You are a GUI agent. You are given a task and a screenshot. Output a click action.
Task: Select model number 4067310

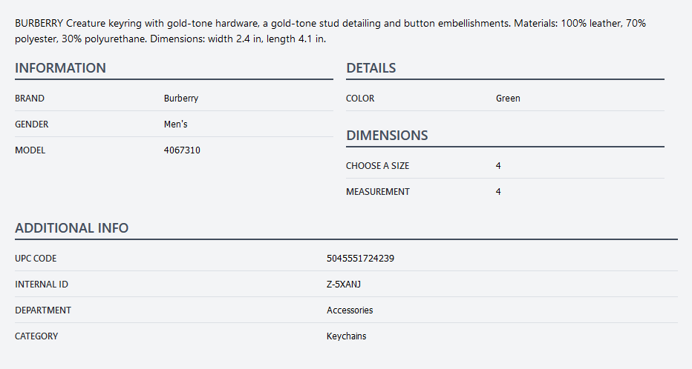(x=182, y=150)
